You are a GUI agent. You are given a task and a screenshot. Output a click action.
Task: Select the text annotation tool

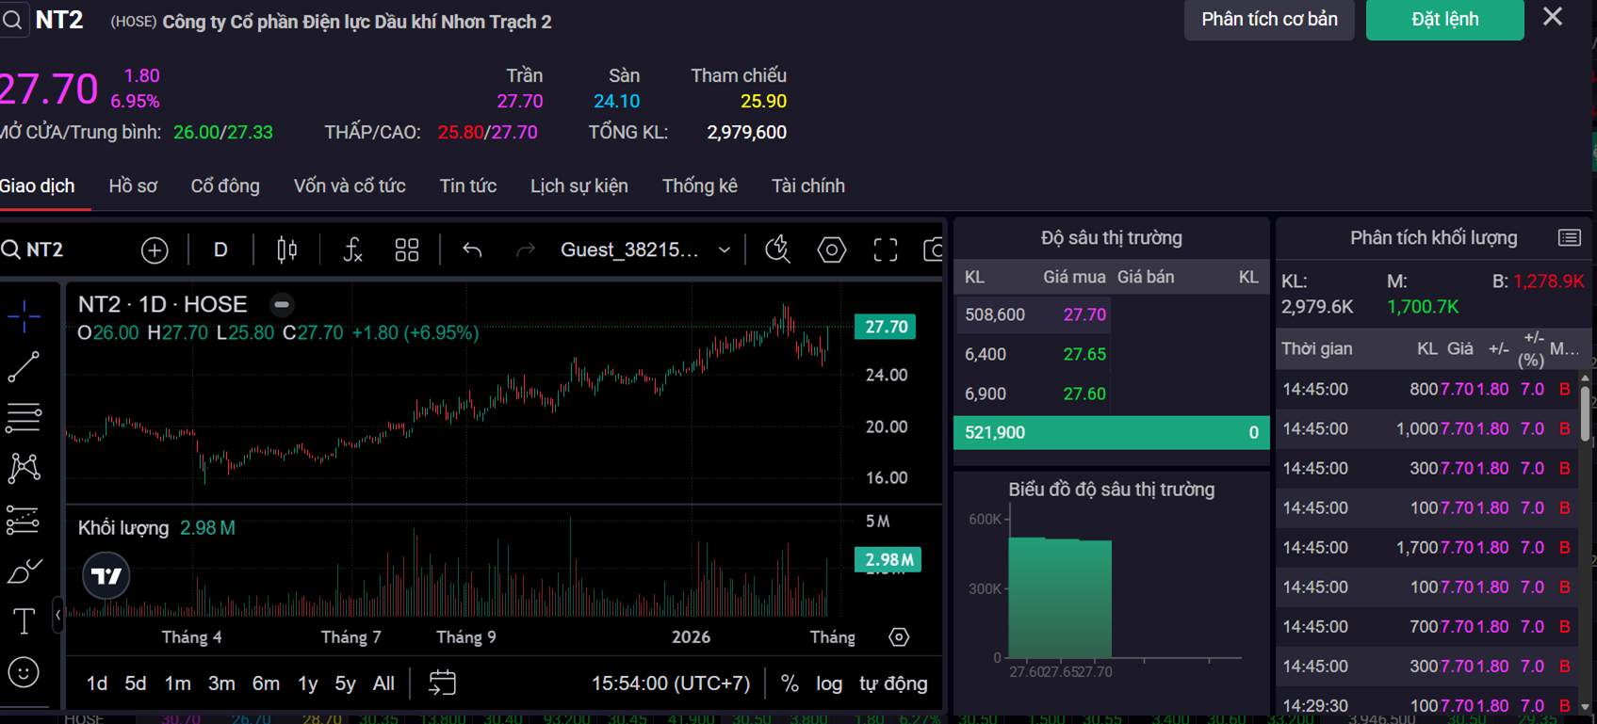(x=24, y=621)
